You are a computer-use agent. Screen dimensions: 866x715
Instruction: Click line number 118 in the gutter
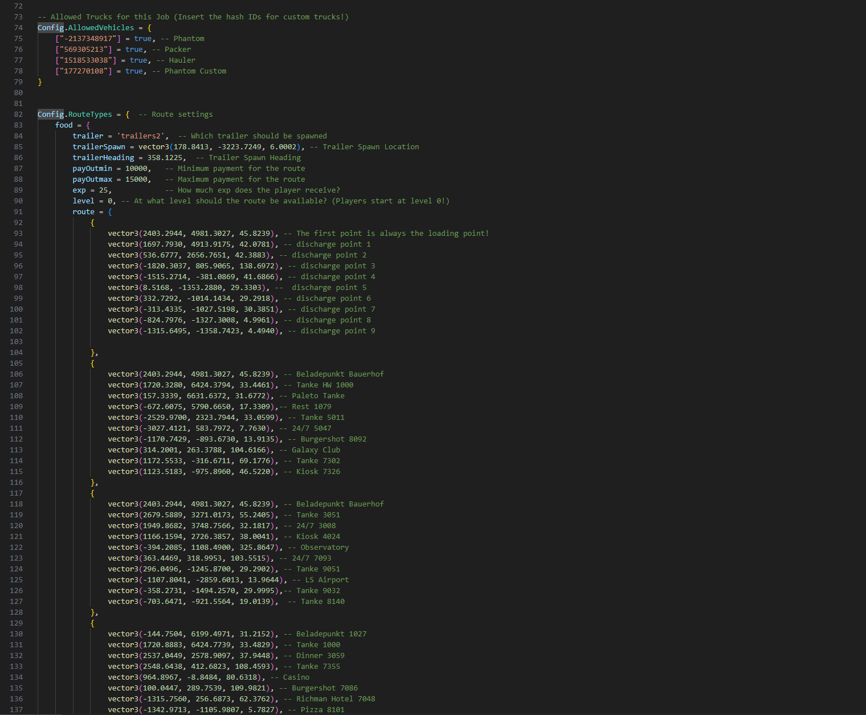[x=16, y=504]
